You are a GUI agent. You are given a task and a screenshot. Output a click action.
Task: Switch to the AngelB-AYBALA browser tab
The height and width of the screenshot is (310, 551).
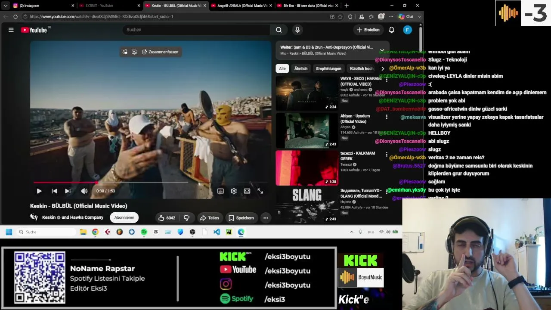[x=241, y=6]
